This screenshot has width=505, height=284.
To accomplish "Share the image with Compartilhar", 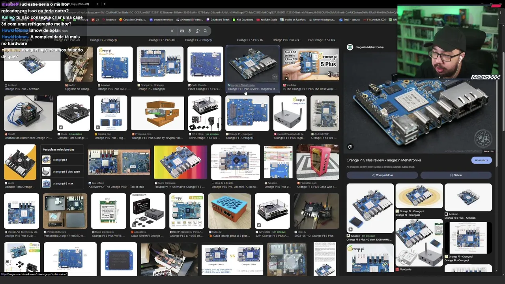I will (x=382, y=175).
